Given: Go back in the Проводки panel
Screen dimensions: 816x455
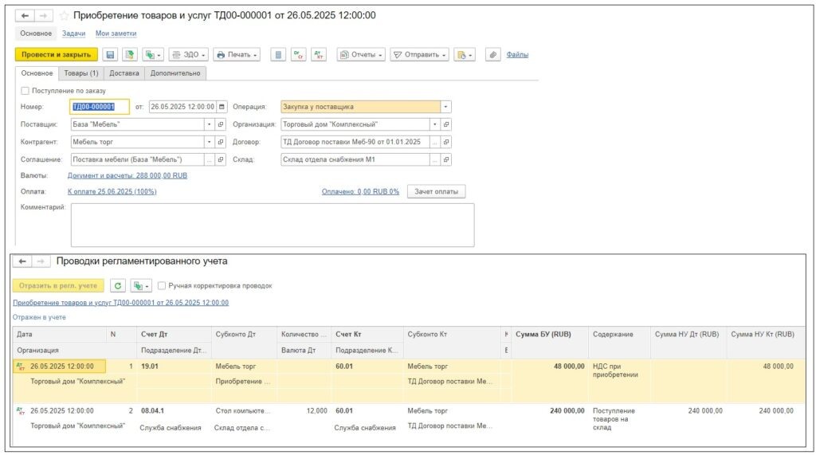Looking at the screenshot, I should (22, 261).
